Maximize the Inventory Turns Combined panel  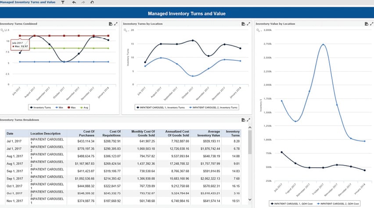point(116,24)
